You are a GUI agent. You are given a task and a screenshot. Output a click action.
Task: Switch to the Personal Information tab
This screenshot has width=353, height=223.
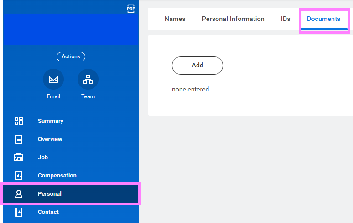233,19
